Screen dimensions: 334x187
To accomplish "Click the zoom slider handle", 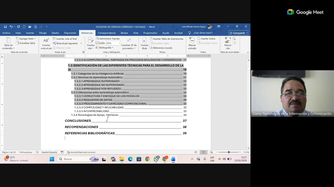I will 229,152.
